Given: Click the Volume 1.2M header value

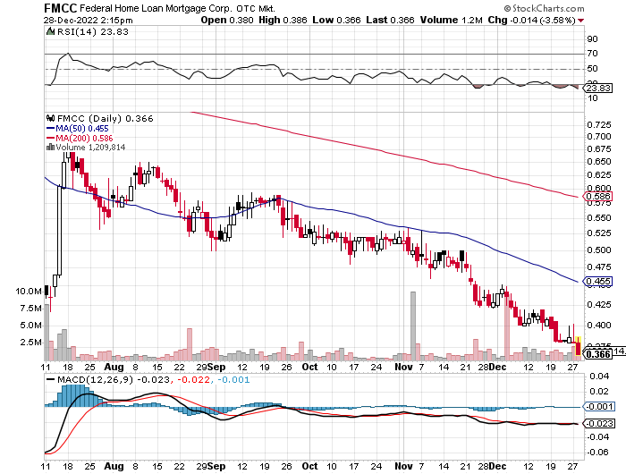Looking at the screenshot, I should (x=451, y=20).
